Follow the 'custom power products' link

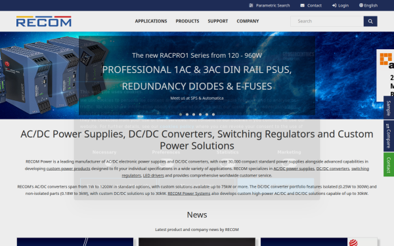pos(68,169)
